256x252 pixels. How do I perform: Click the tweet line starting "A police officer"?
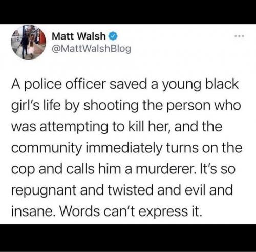click(125, 85)
